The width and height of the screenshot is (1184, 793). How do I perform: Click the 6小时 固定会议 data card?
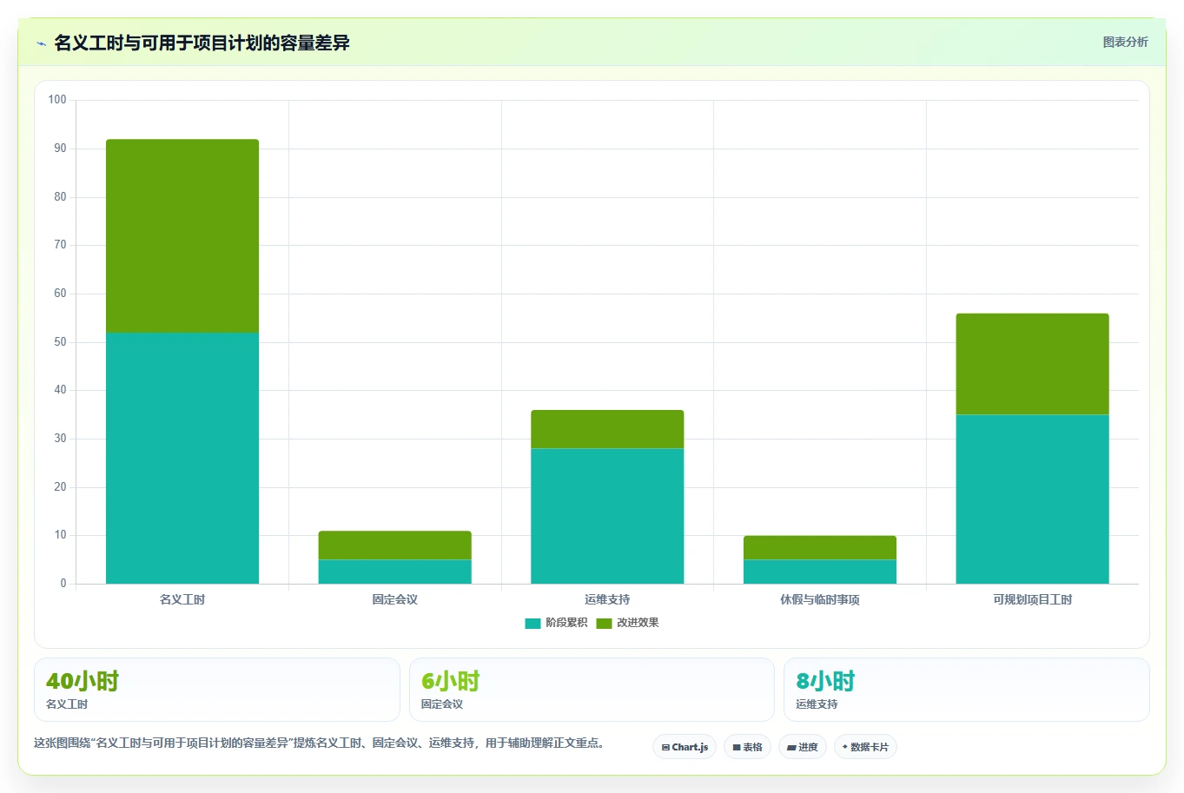(592, 690)
